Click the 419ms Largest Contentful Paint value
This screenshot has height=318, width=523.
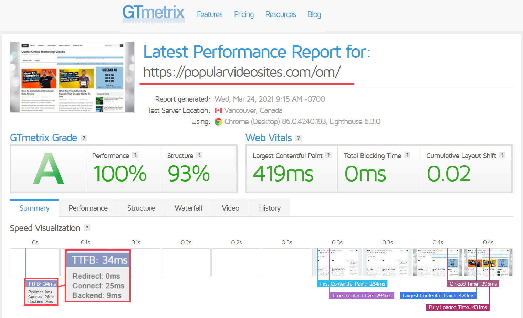(283, 174)
